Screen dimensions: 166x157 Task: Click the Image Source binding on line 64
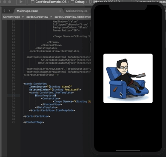pyautogui.click(x=72, y=101)
